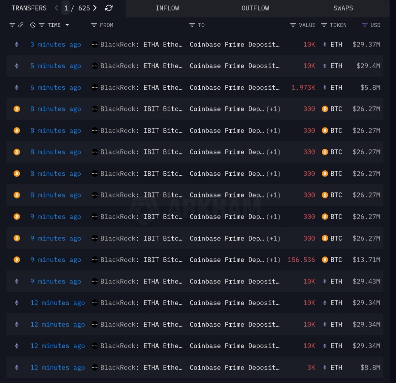Open the TO column filter
Viewport: 396px width, 383px height.
pos(192,25)
